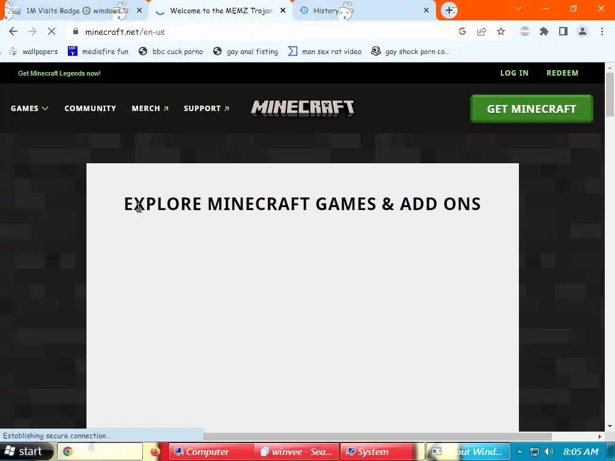Toggle the browser side panel icon

click(563, 32)
